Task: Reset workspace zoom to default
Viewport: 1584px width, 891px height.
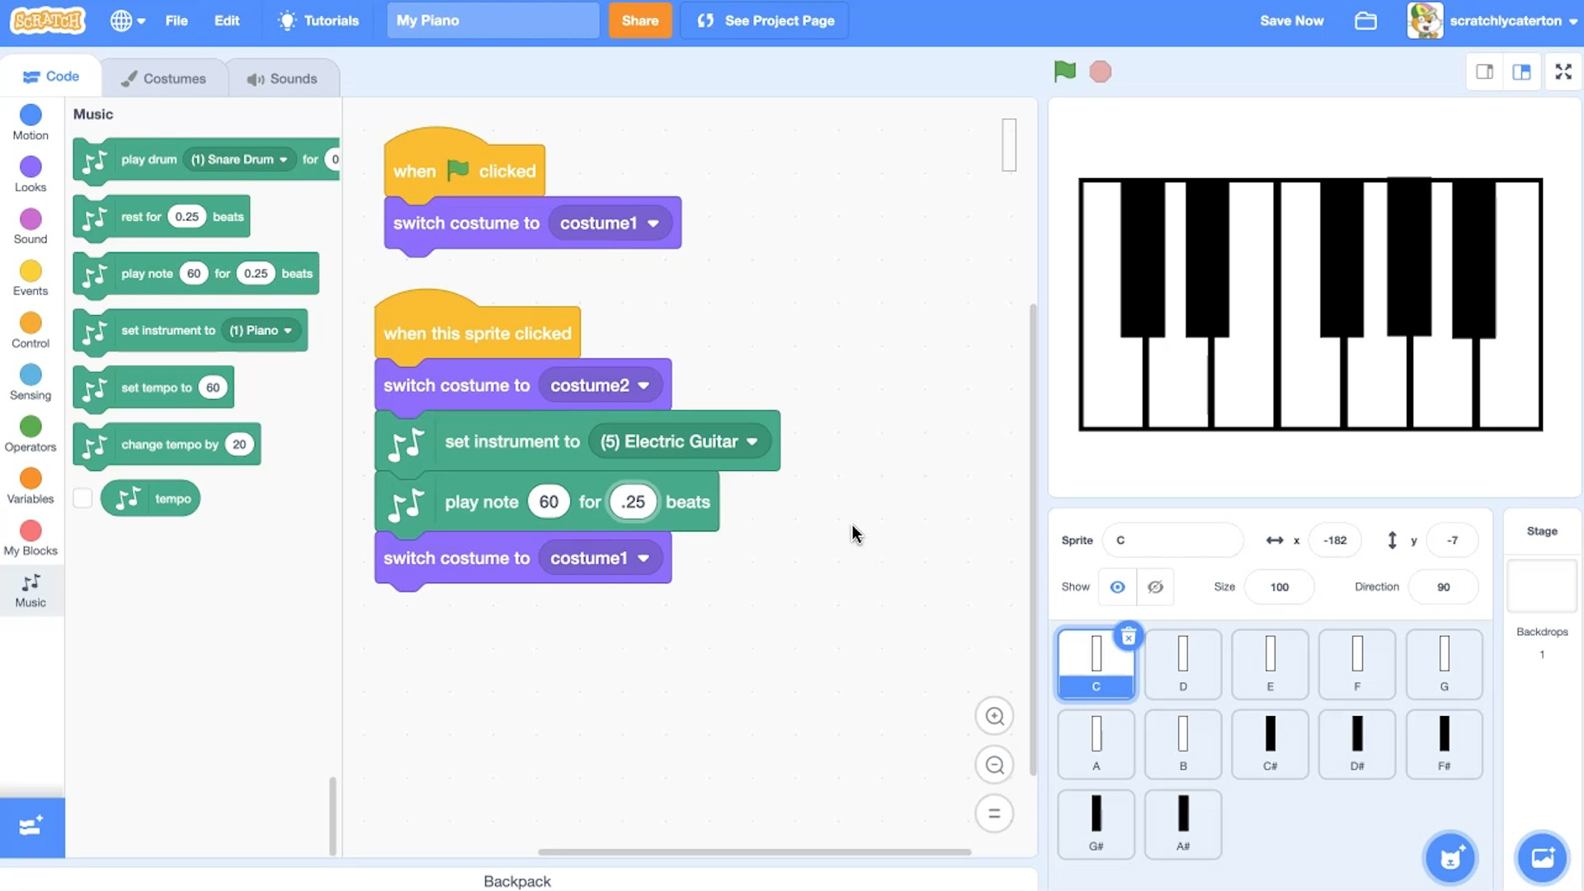Action: point(994,813)
